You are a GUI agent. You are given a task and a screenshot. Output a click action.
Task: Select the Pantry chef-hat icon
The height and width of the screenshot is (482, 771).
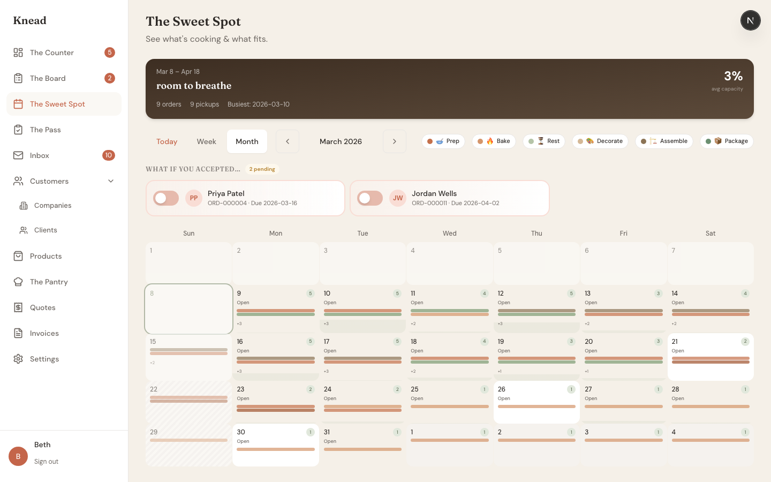coord(18,282)
